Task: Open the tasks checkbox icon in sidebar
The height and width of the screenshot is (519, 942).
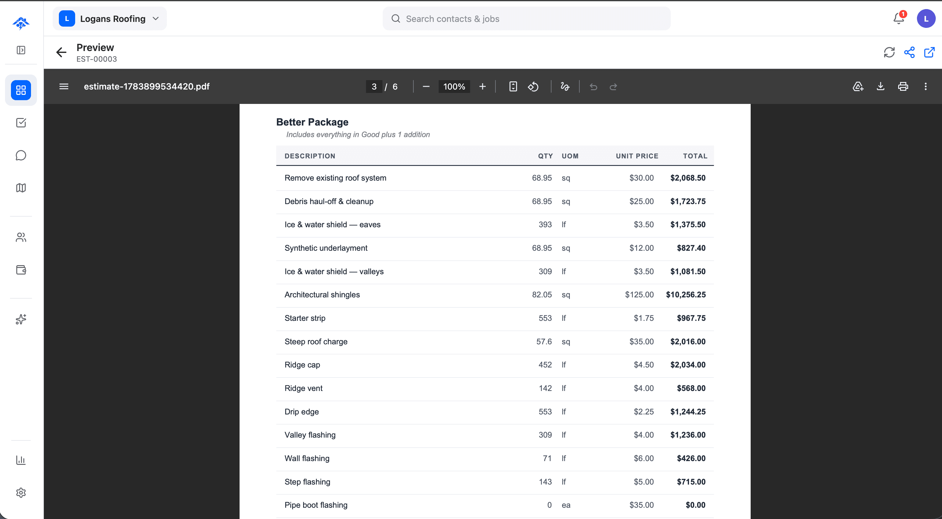Action: 21,123
